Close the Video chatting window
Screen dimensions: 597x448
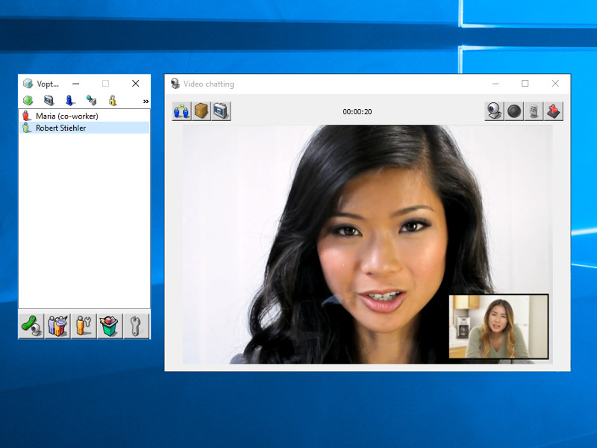[555, 84]
